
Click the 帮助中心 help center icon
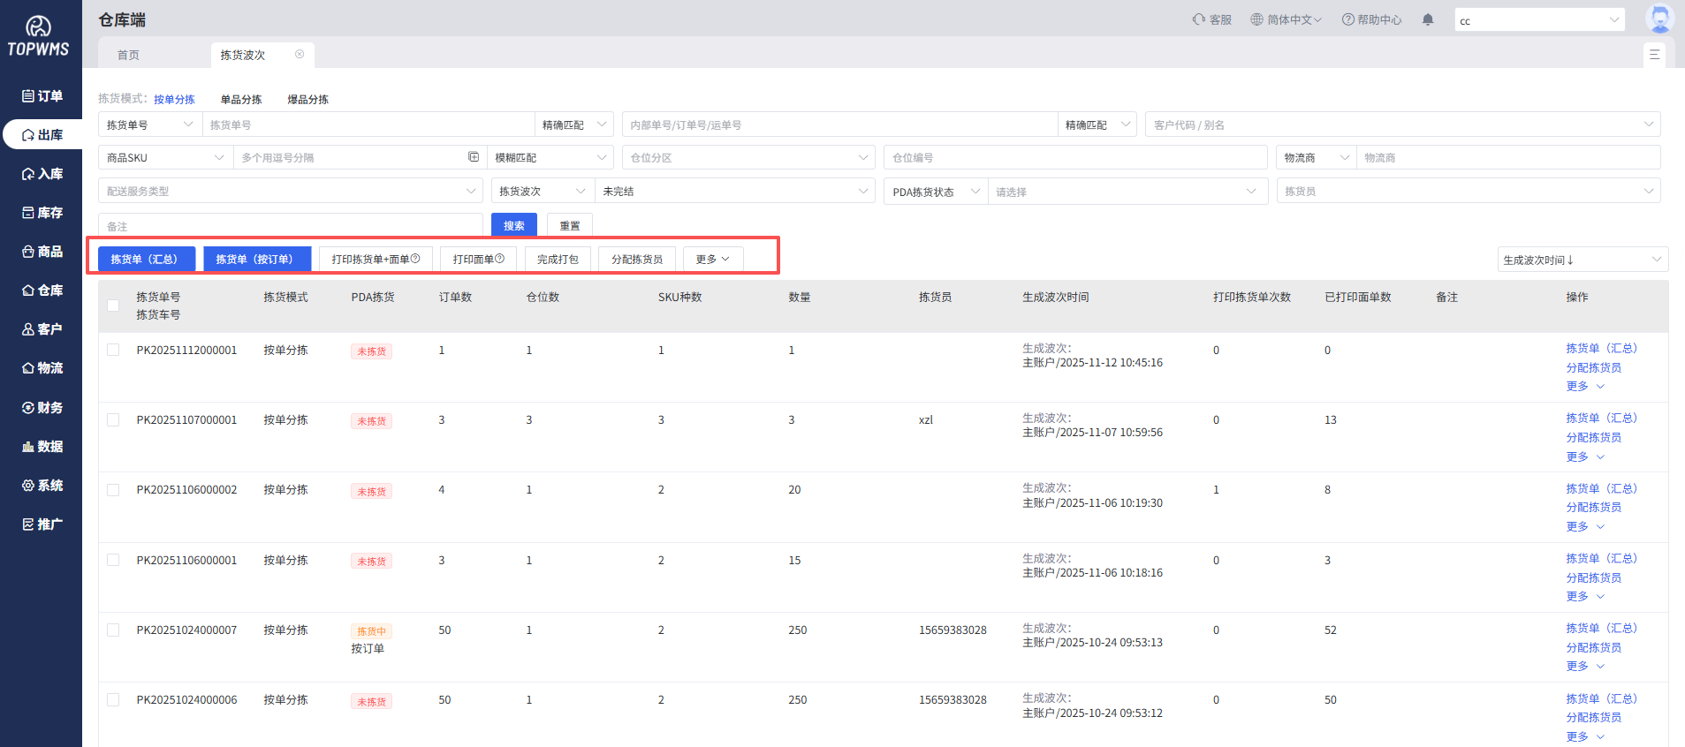[1347, 19]
